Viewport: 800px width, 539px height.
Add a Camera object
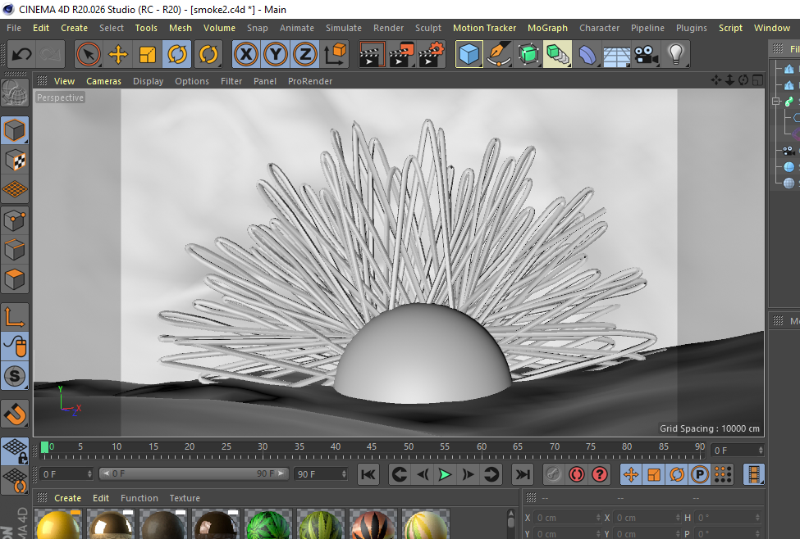[647, 54]
